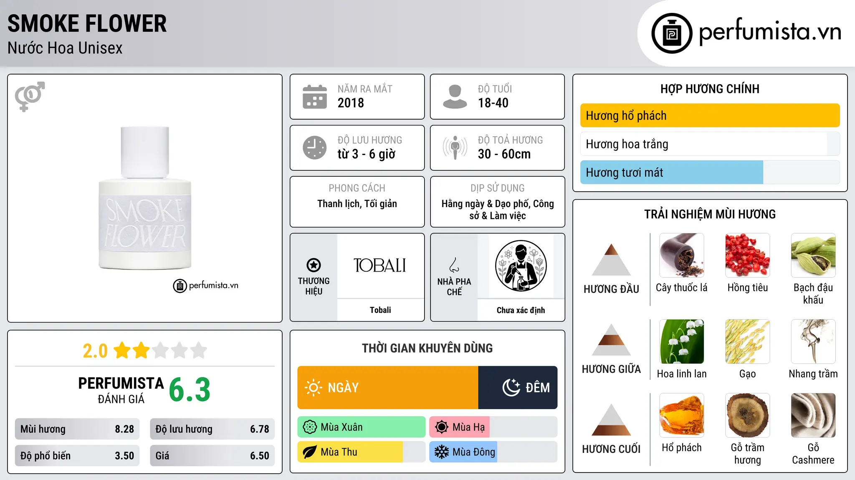Select the Hổ phách note image
855x480 pixels.
click(x=682, y=415)
